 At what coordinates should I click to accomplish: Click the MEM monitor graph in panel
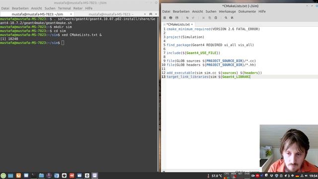point(234,176)
